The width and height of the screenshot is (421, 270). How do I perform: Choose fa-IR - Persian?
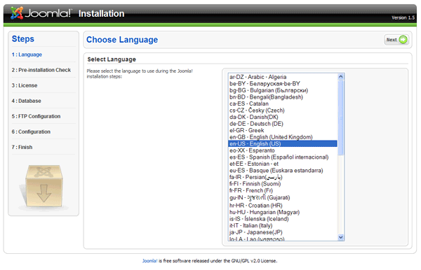tap(283, 178)
